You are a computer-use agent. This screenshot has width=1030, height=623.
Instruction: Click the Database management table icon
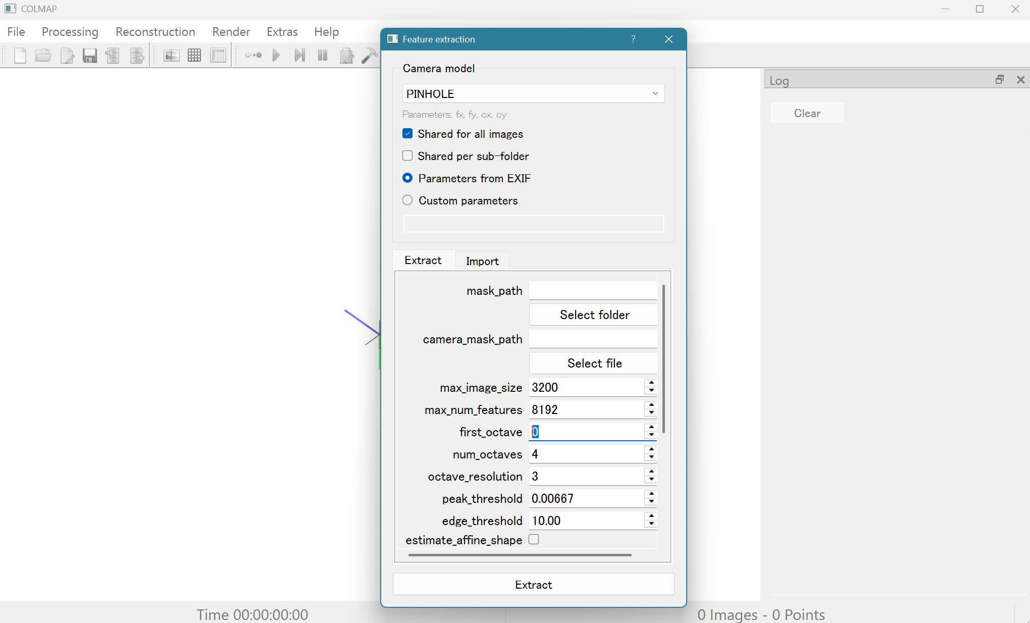218,56
